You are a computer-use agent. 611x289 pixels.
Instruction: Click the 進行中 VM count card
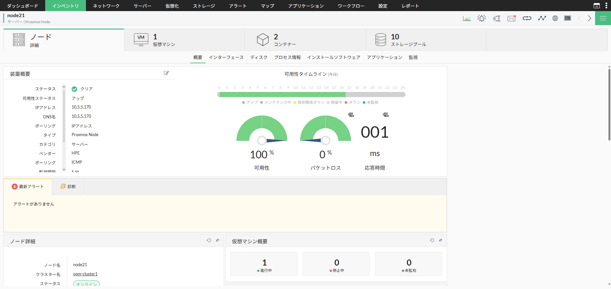[x=264, y=264]
